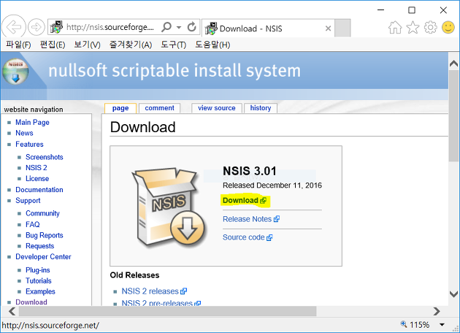
Task: Click the horizontal scrollbar left arrow
Action: pos(12,311)
